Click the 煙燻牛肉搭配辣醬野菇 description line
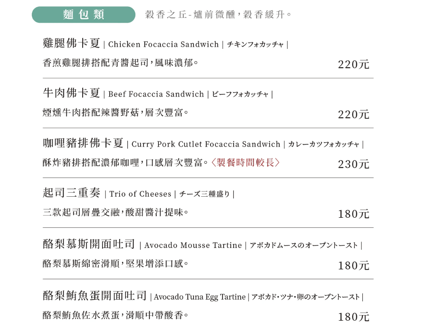Viewport: 433px width, 331px height. pos(115,113)
